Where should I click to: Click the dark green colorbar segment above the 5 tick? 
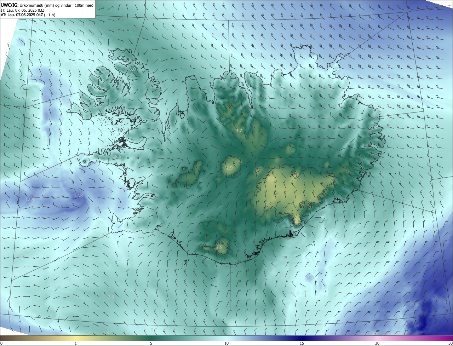[151, 338]
